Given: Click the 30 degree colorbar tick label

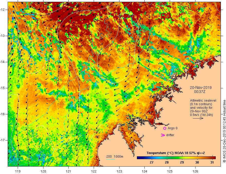Looking at the screenshot, I should click(197, 162).
